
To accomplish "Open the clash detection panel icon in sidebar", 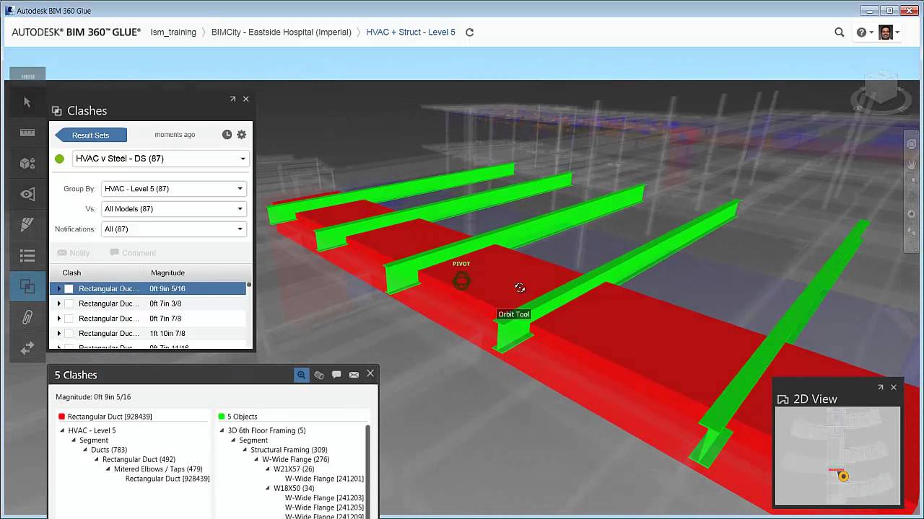I will pyautogui.click(x=27, y=286).
